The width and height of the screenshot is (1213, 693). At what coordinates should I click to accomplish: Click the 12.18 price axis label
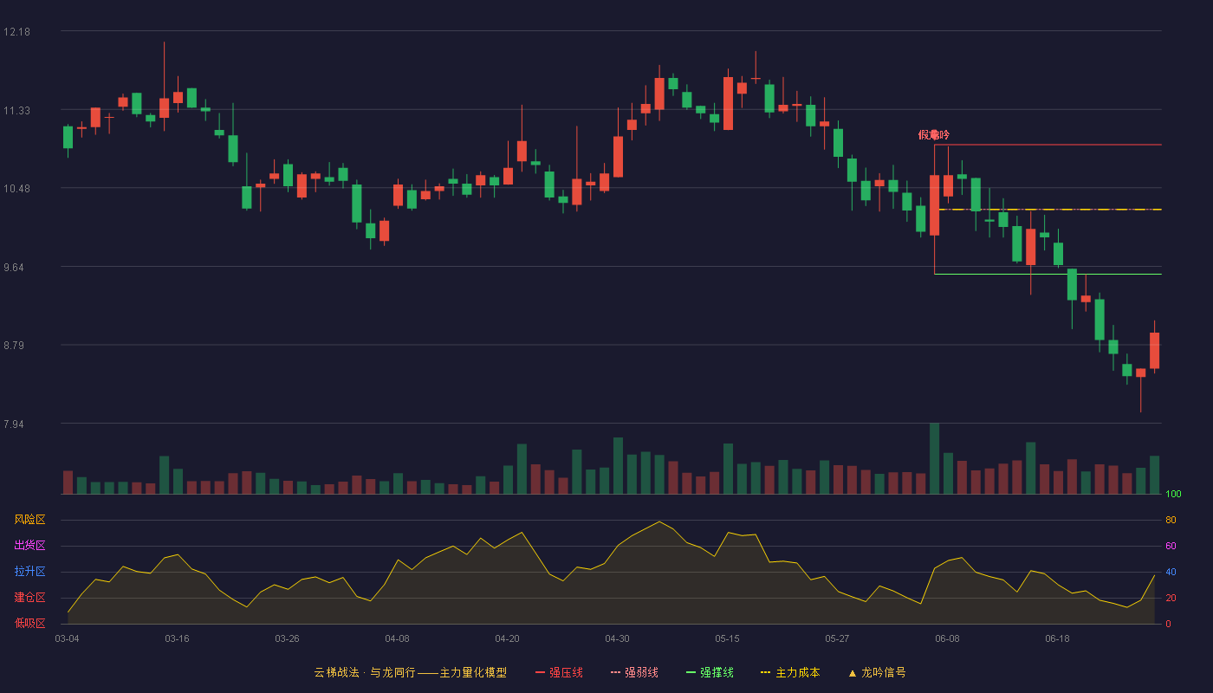(x=16, y=32)
